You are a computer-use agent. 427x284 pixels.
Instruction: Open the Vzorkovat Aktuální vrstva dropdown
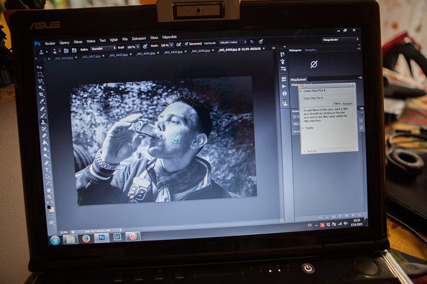click(x=233, y=42)
